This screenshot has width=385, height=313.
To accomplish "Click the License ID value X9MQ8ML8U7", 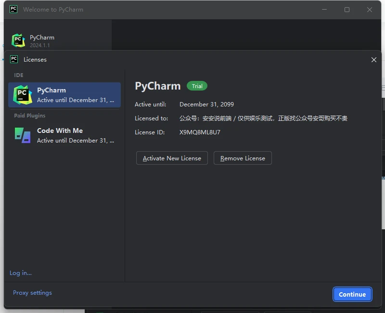I will [x=200, y=132].
